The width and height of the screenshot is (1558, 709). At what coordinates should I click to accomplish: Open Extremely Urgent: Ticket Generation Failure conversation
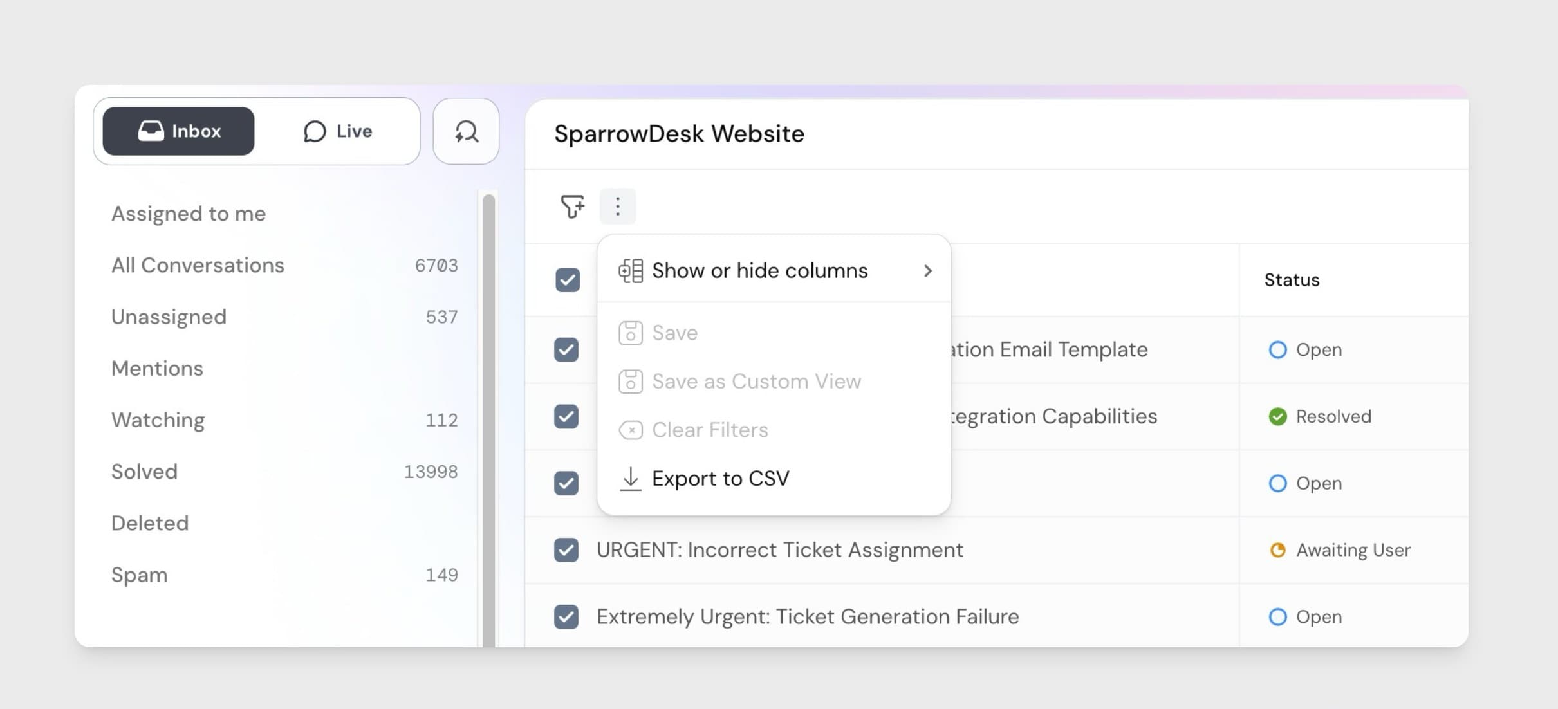(x=808, y=617)
